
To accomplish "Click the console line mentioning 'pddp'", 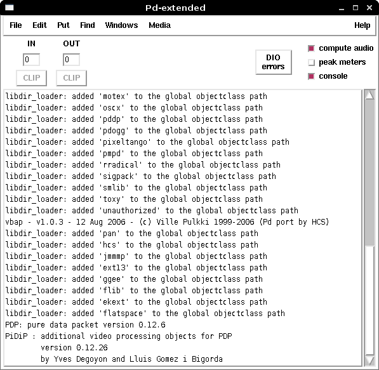I will [x=134, y=119].
